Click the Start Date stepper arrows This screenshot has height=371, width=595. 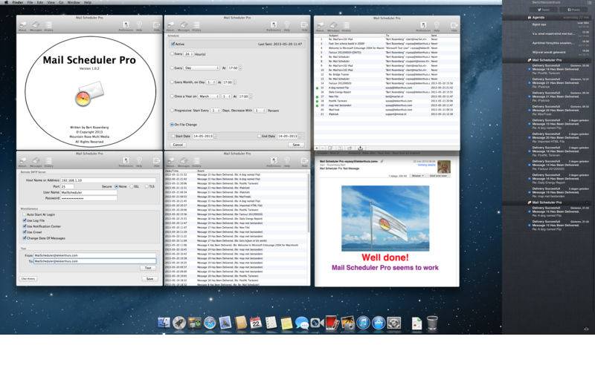tap(216, 136)
